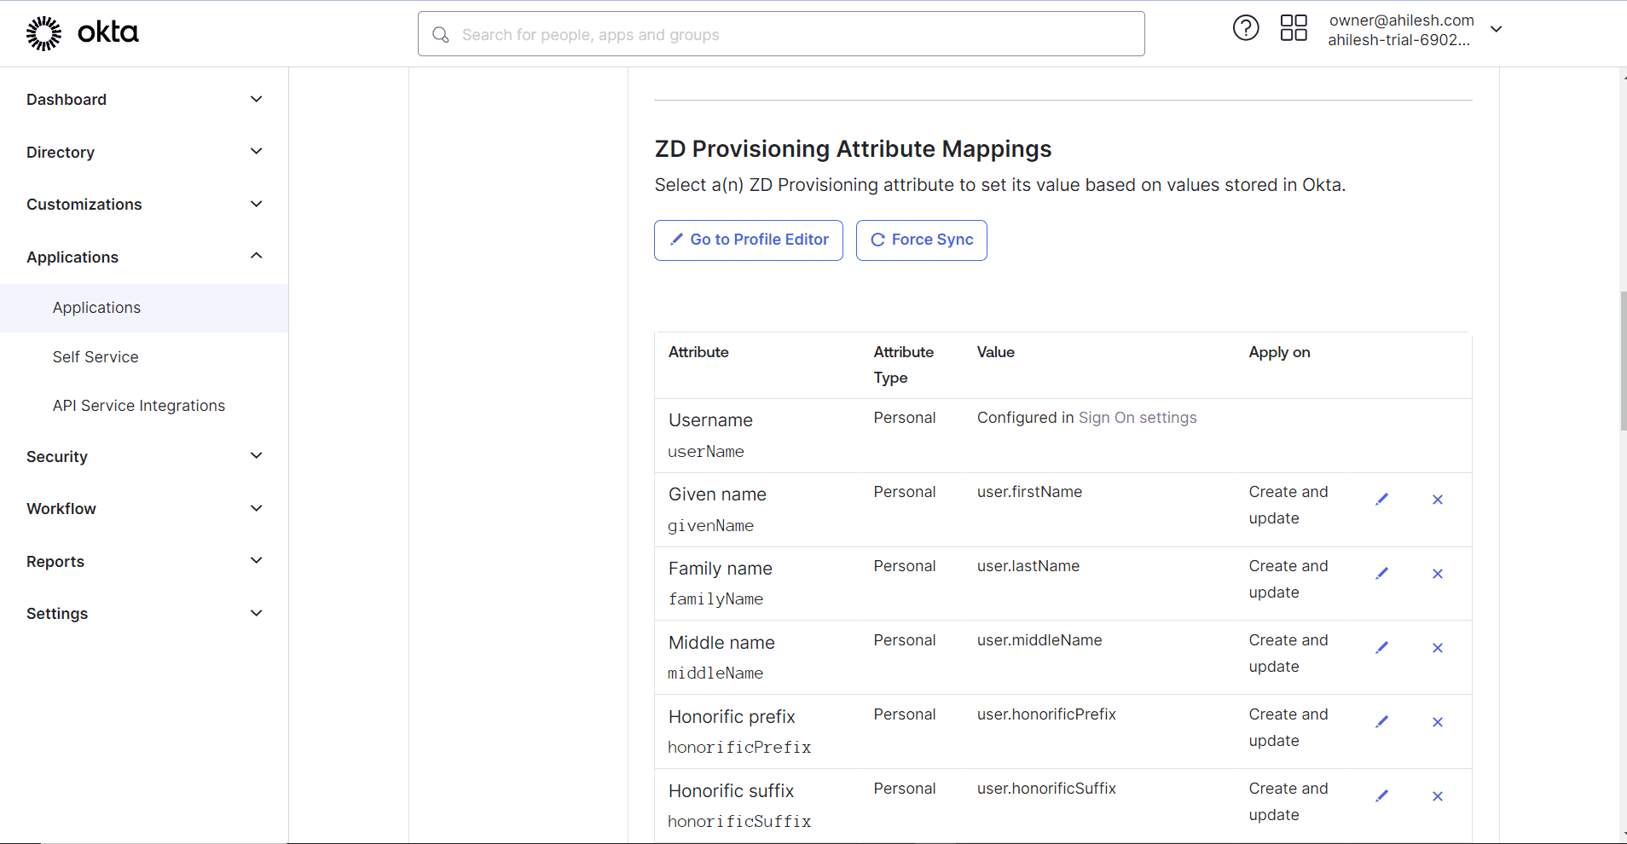
Task: Expand the Dashboard menu section
Action: click(256, 100)
